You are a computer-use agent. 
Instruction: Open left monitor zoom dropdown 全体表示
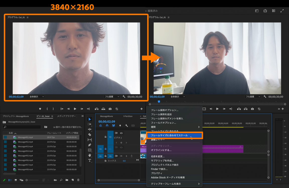click(x=36, y=97)
